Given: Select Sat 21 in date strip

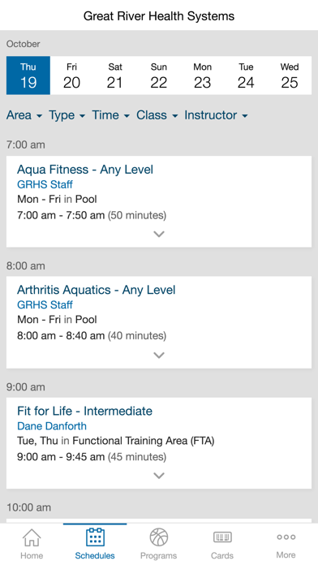Looking at the screenshot, I should [115, 75].
